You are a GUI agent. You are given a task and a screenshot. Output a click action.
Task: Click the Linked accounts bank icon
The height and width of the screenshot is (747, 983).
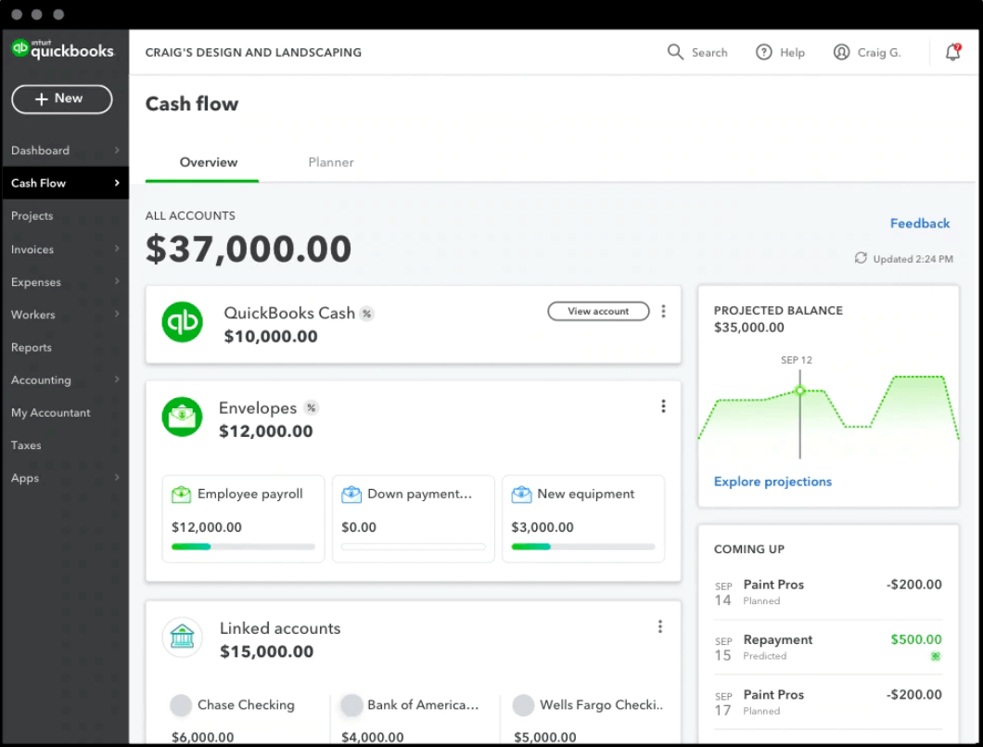tap(182, 638)
